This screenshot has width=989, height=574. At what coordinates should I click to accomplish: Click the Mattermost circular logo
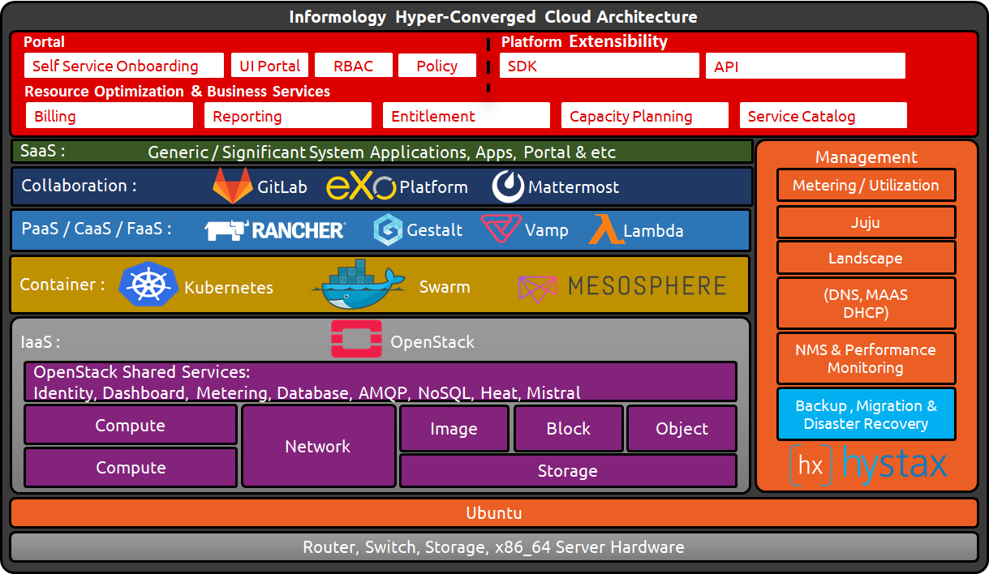[x=508, y=186]
